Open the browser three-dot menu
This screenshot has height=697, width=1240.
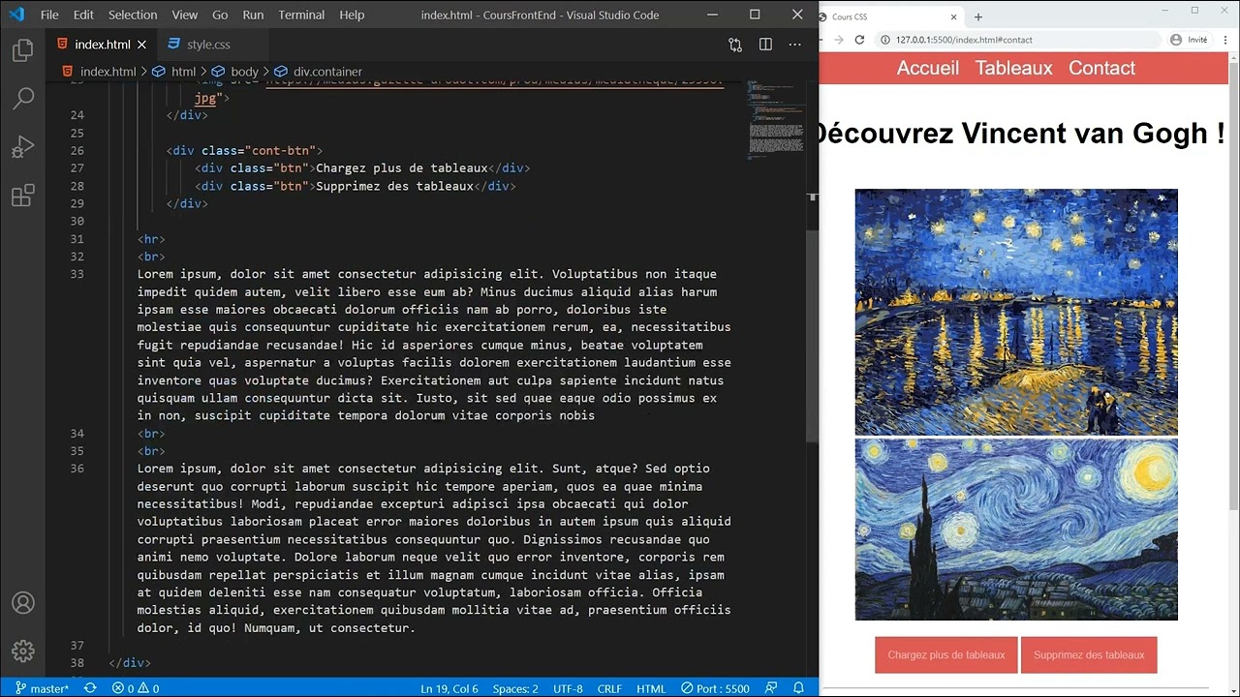click(1225, 40)
